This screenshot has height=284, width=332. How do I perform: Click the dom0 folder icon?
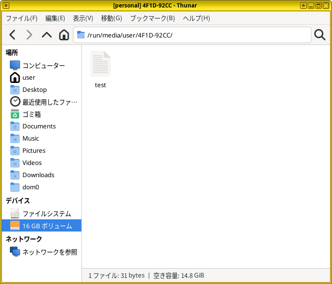click(15, 187)
